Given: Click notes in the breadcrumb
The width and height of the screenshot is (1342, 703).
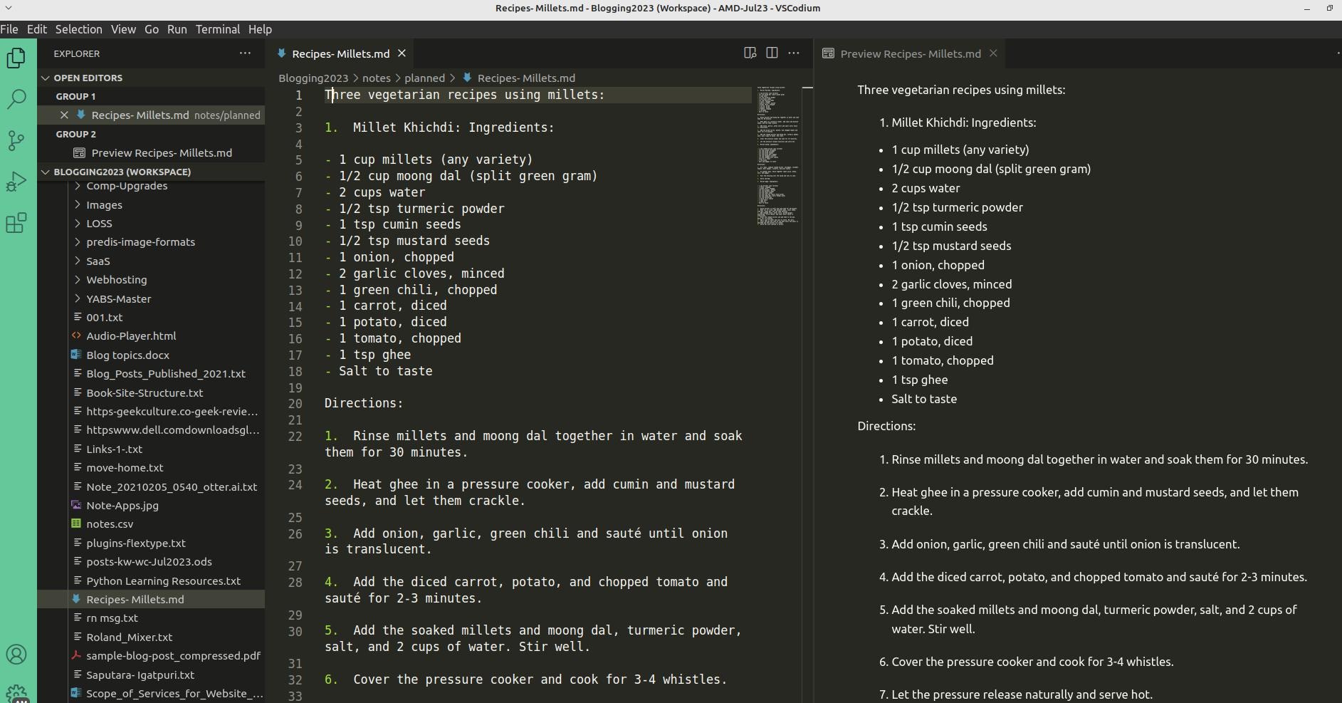Looking at the screenshot, I should click(x=376, y=78).
